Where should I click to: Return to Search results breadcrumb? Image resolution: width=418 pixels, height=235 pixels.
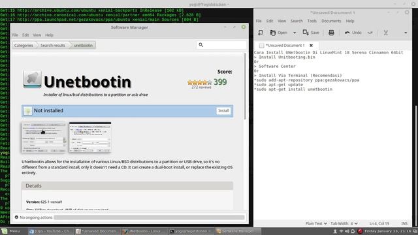click(53, 45)
